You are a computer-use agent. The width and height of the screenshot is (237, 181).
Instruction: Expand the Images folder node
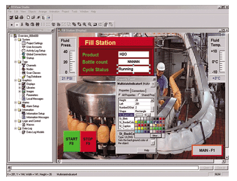pyautogui.click(x=19, y=91)
